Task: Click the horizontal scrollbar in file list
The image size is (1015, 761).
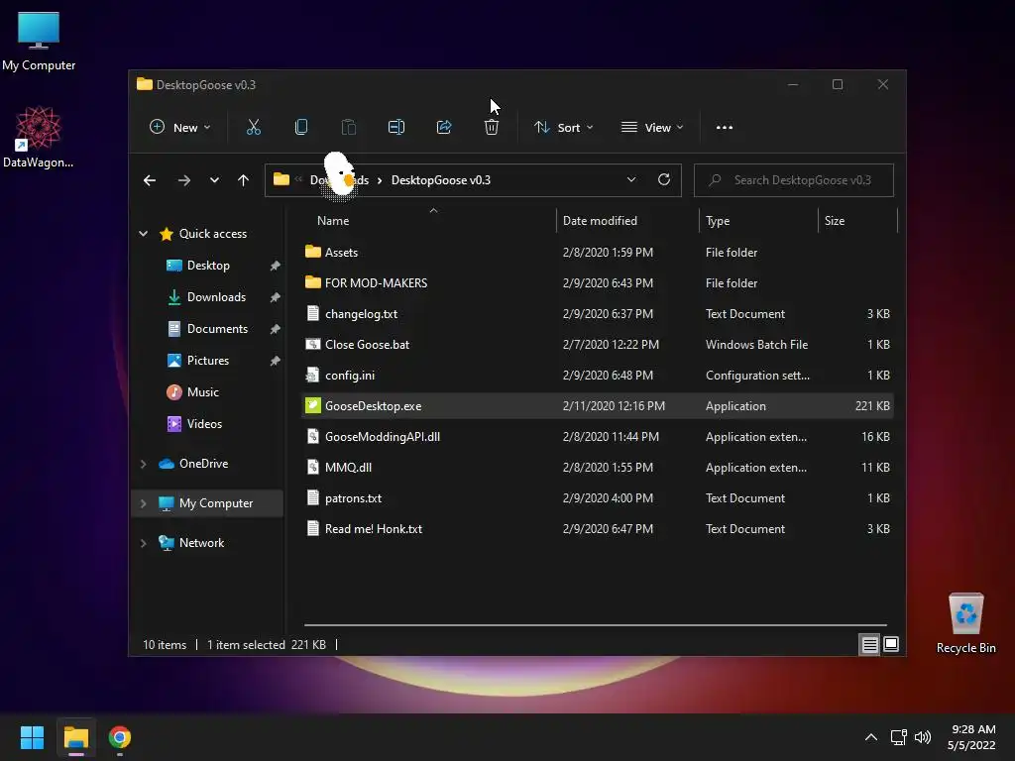Action: coord(595,625)
